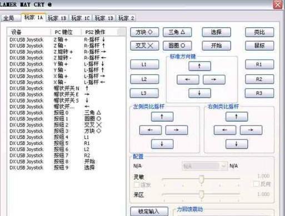Select the Z 轴 - binding row
285x216 pixels.
tap(66, 46)
